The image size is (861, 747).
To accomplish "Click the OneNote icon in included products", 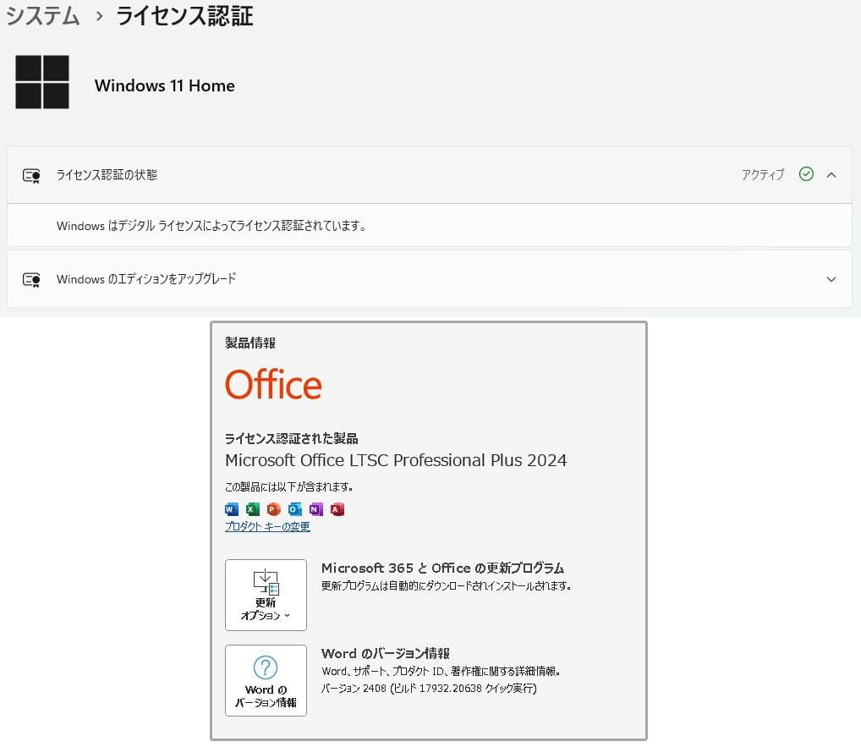I will click(x=316, y=509).
